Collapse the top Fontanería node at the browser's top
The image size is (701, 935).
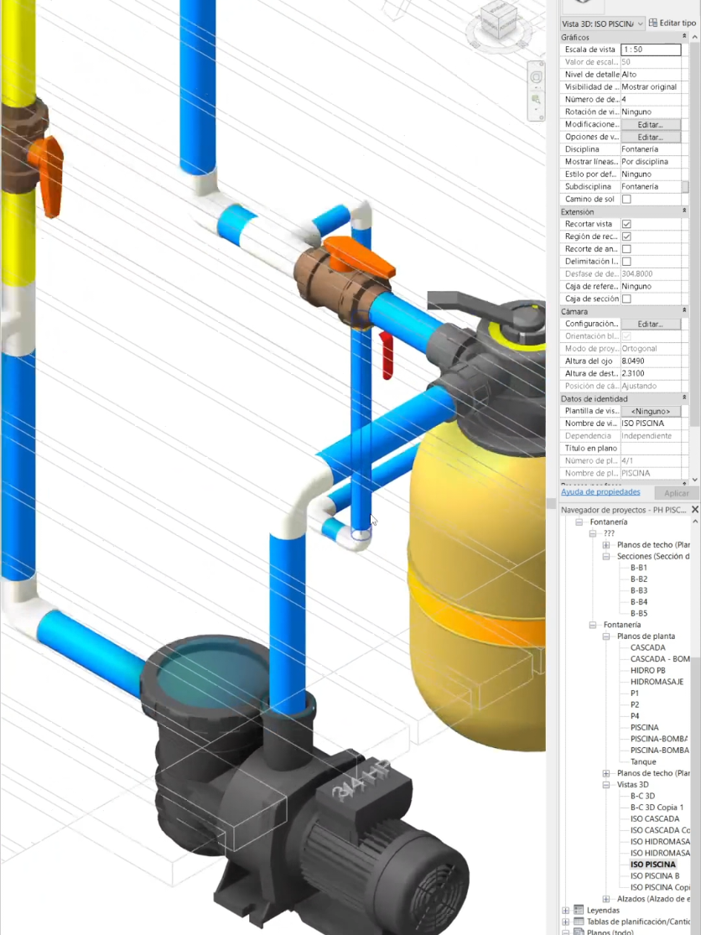[579, 522]
